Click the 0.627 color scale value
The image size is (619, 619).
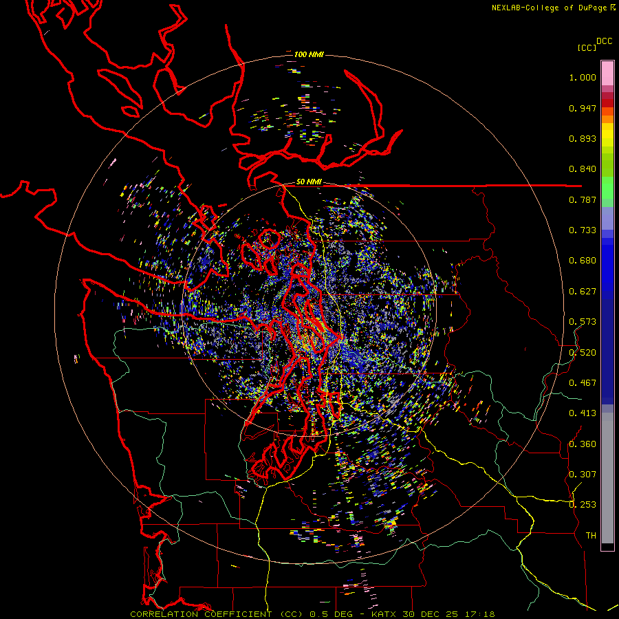tap(583, 292)
